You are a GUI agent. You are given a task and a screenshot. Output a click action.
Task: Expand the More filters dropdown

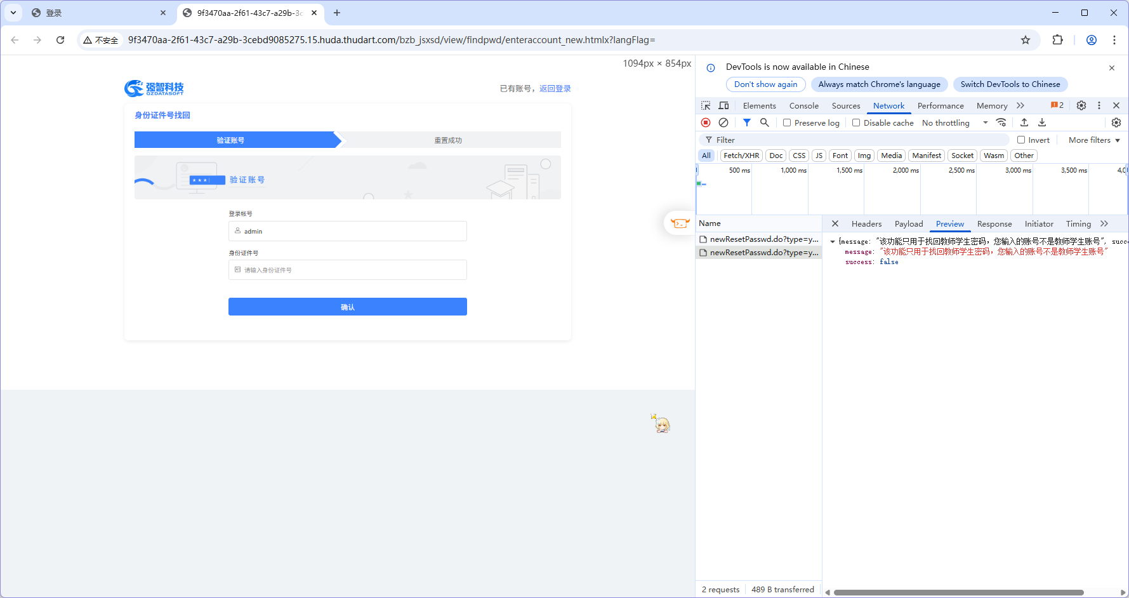[x=1094, y=140]
